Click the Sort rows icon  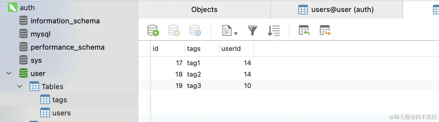[274, 30]
